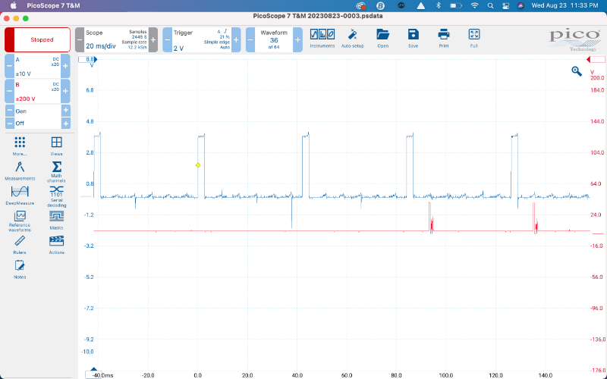Open the Masks tool
The width and height of the screenshot is (607, 379).
(56, 220)
